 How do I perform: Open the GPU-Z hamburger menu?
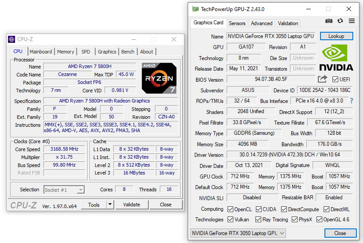click(351, 21)
